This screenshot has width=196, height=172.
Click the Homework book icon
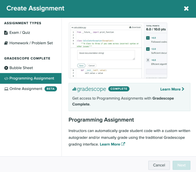[6, 43]
